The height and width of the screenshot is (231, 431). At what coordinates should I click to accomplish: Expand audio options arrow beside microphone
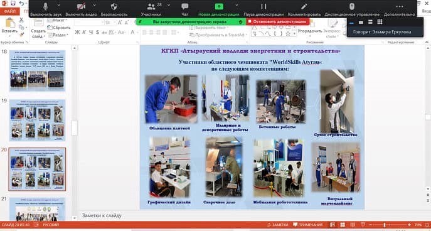coord(58,5)
